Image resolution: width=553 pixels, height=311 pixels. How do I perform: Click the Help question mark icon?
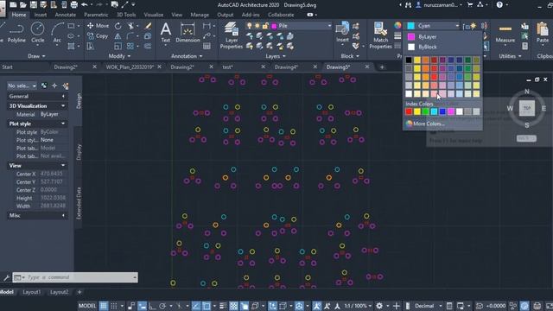click(499, 5)
